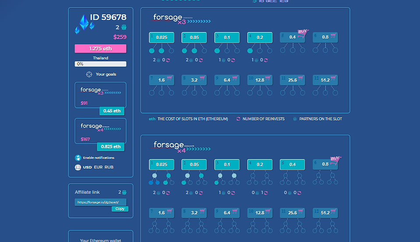Click the Ethereum crystal avatar icon

pos(85,24)
